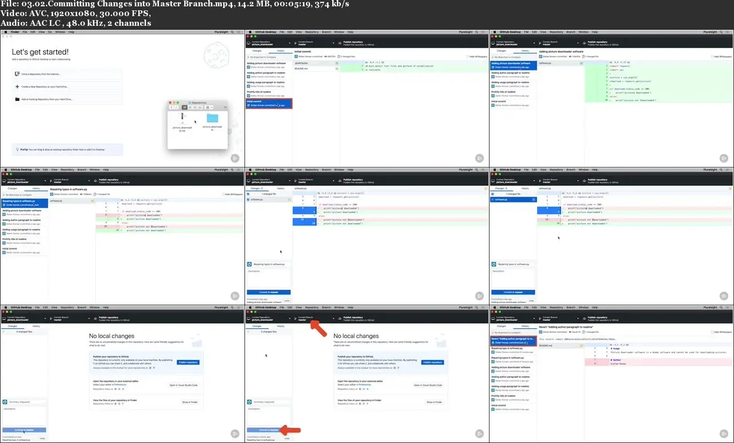Click cloud upload icon in the Initial commit frame

[339, 42]
